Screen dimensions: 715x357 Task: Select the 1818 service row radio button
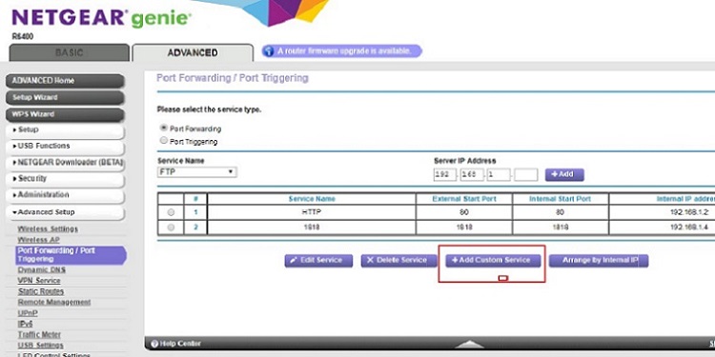pyautogui.click(x=171, y=228)
